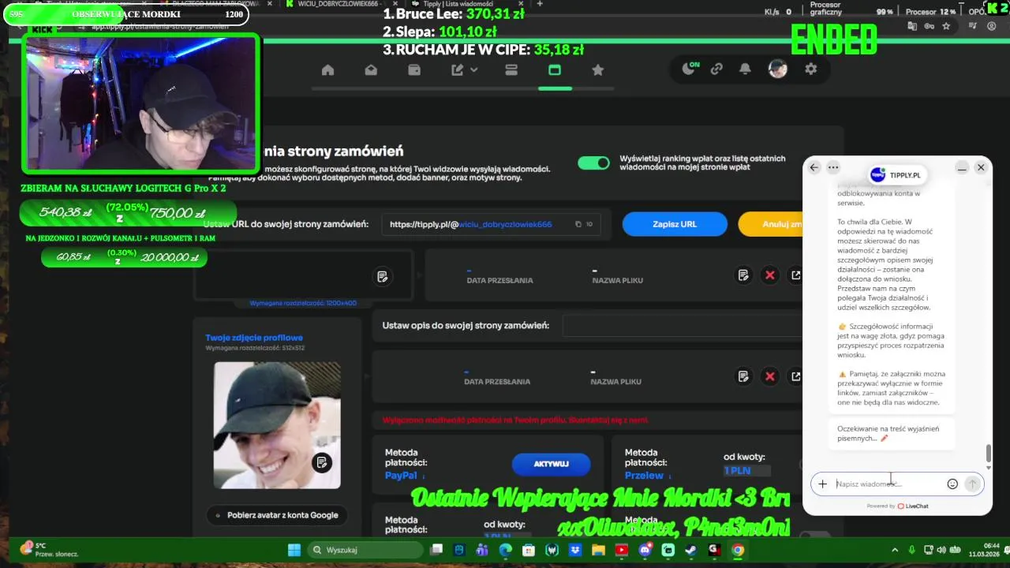
Task: Toggle the dark mode moon ON switch
Action: pyautogui.click(x=690, y=69)
